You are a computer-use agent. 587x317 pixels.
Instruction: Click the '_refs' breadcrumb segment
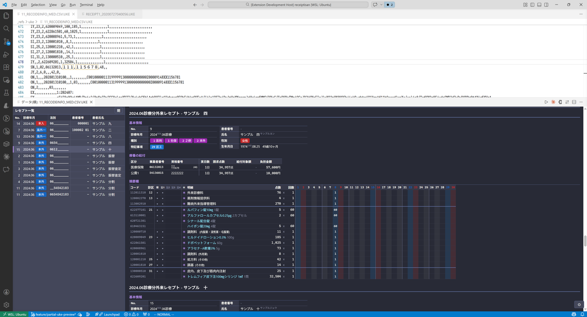coord(20,22)
